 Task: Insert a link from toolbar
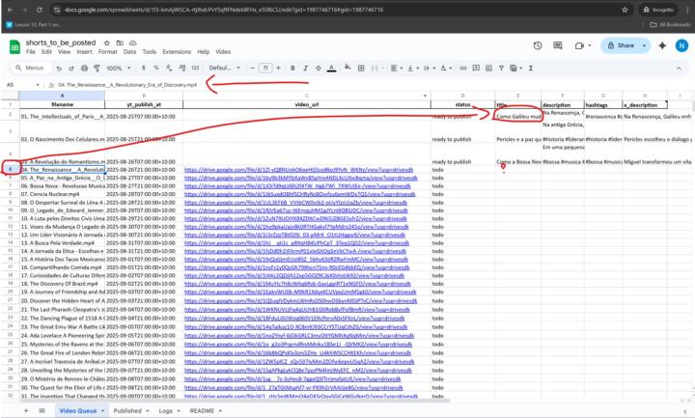[x=463, y=69]
